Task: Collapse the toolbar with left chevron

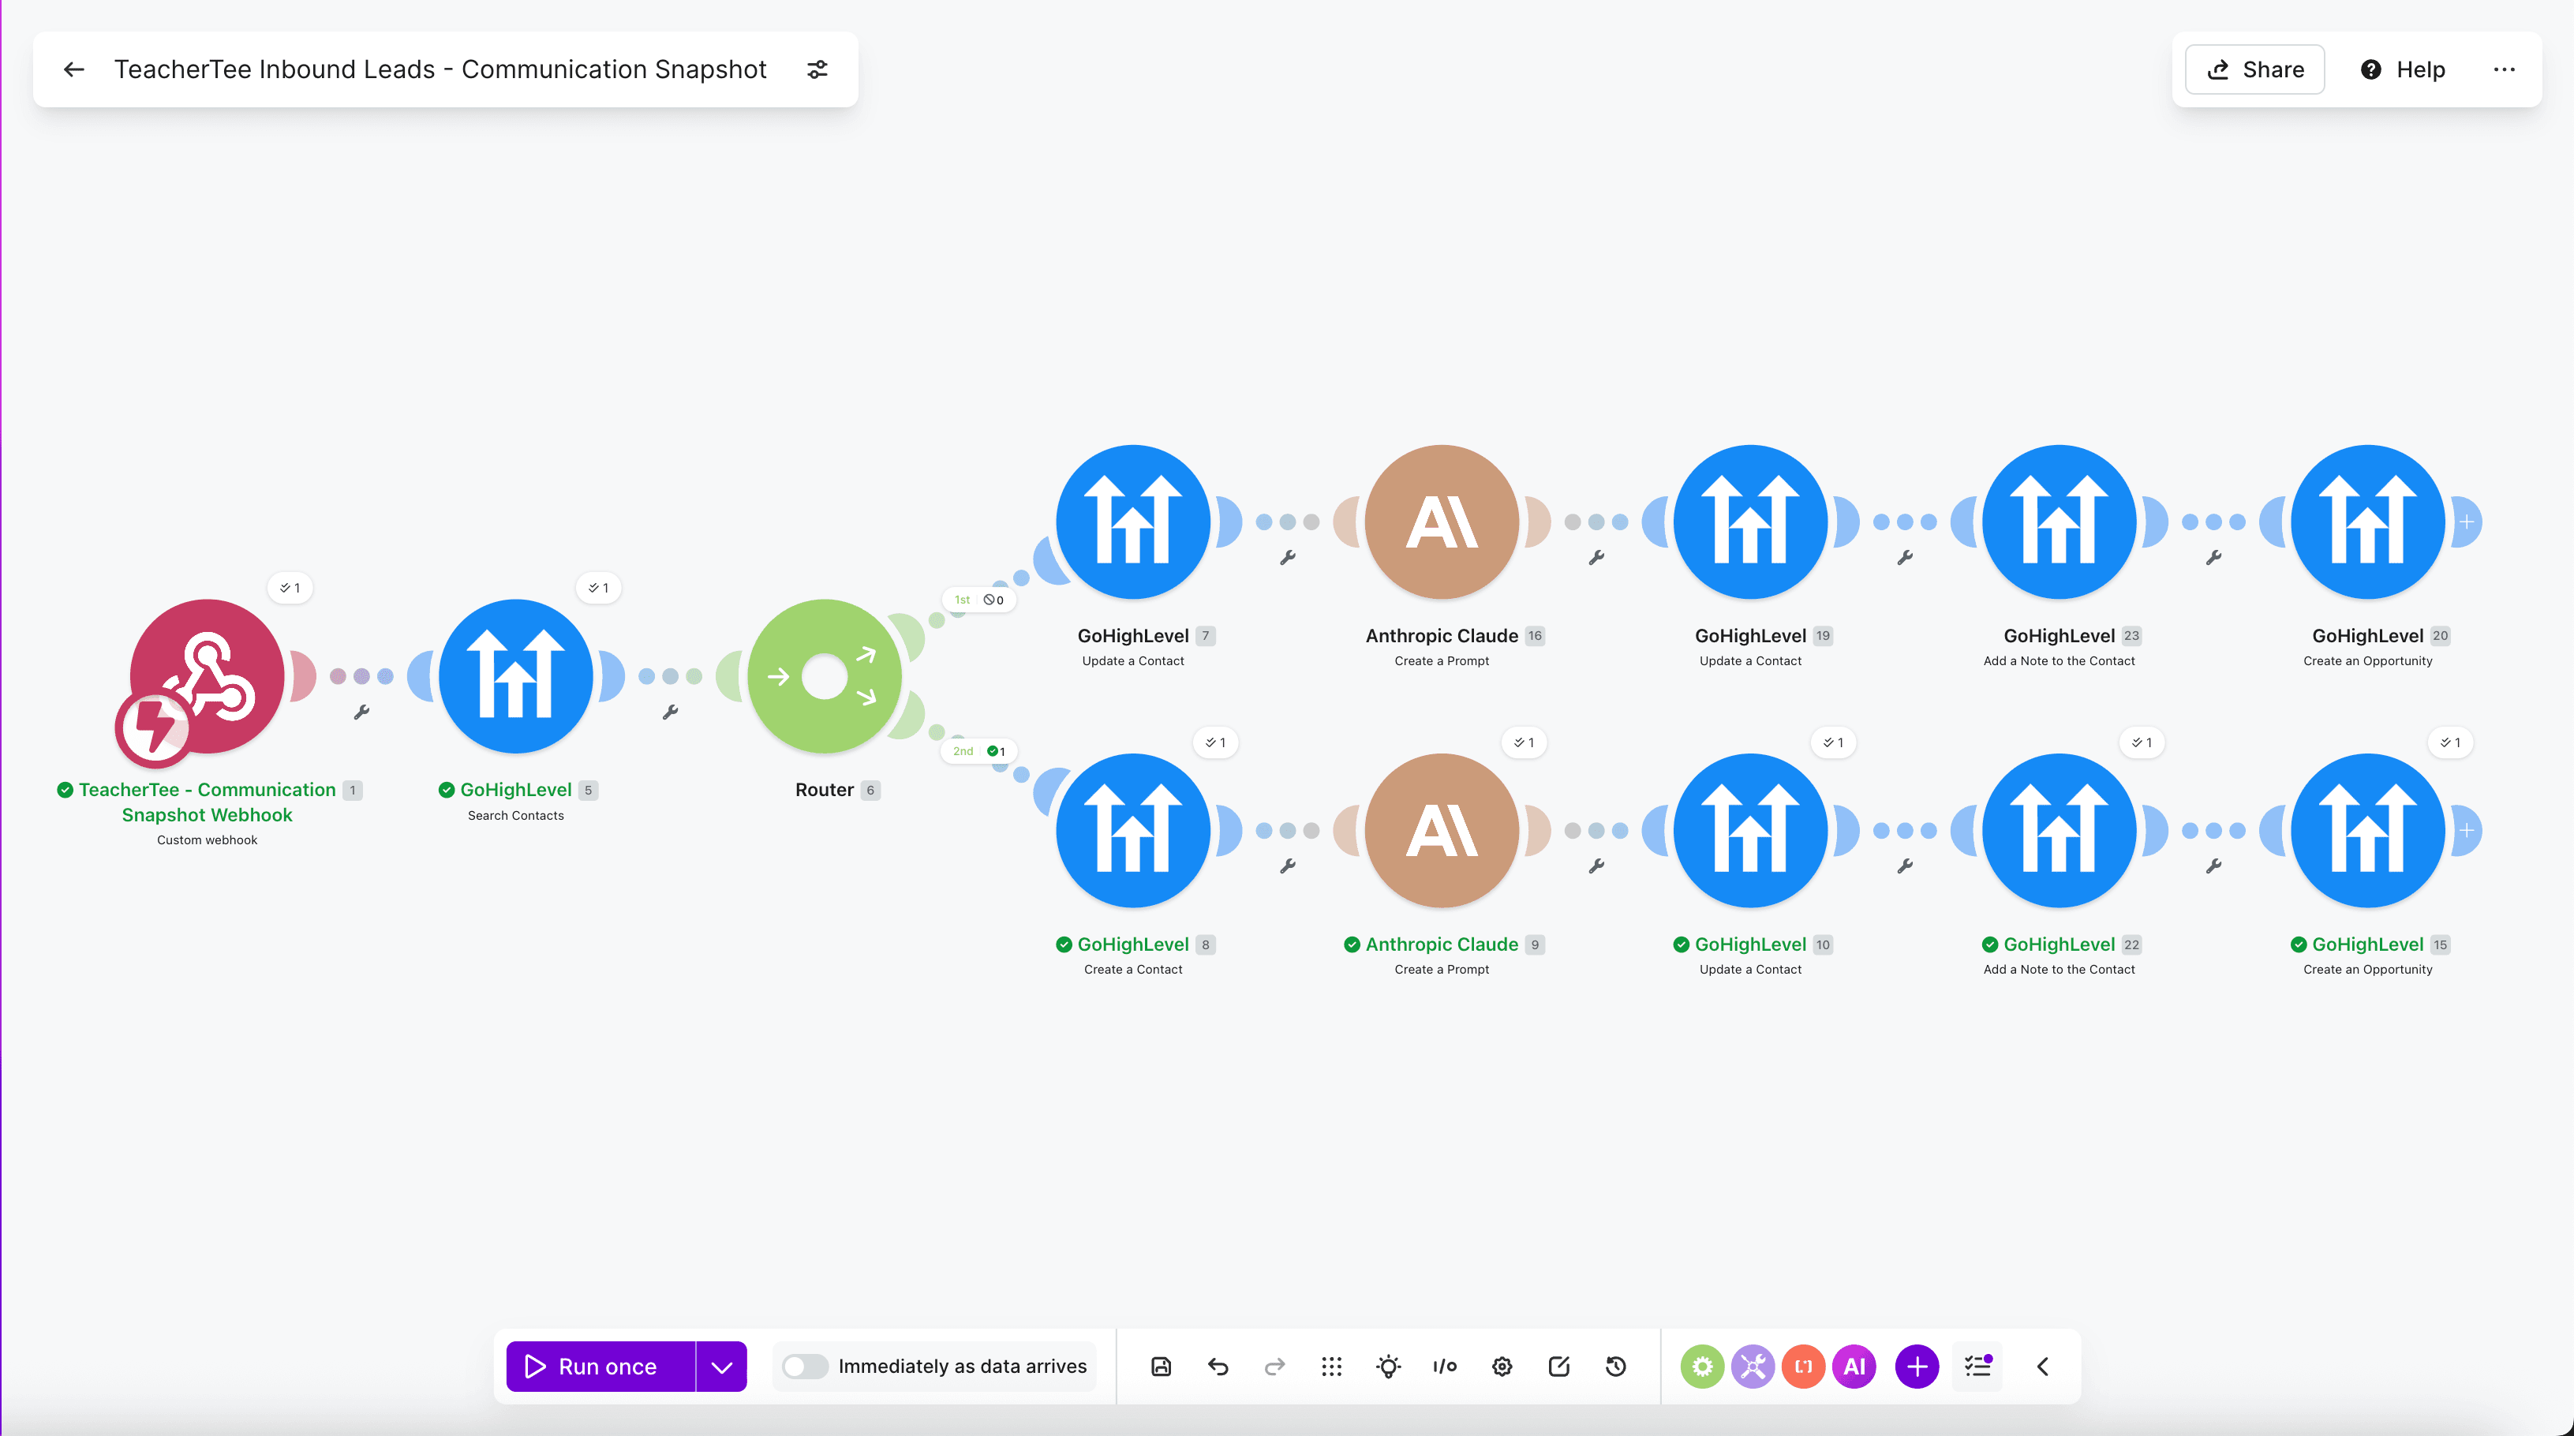Action: [x=2042, y=1366]
